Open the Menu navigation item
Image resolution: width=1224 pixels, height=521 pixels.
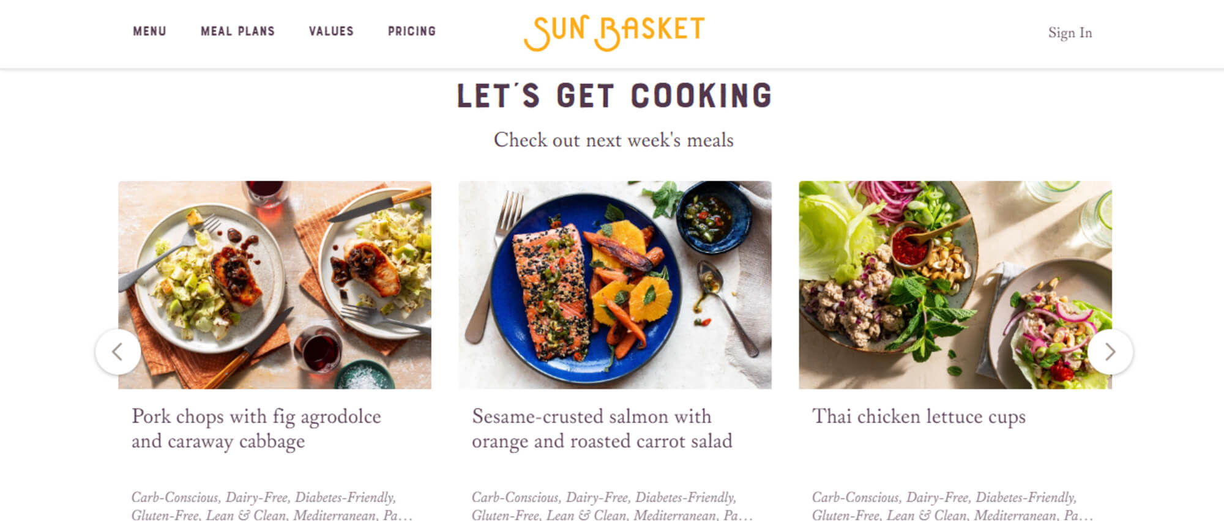[150, 31]
